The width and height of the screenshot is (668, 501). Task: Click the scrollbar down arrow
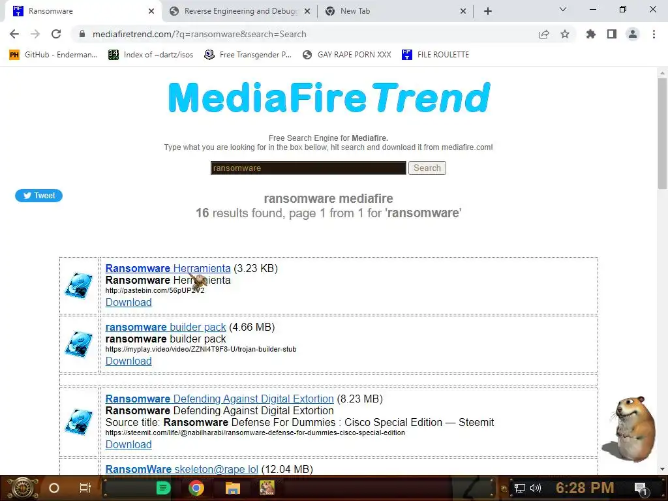[x=662, y=469]
